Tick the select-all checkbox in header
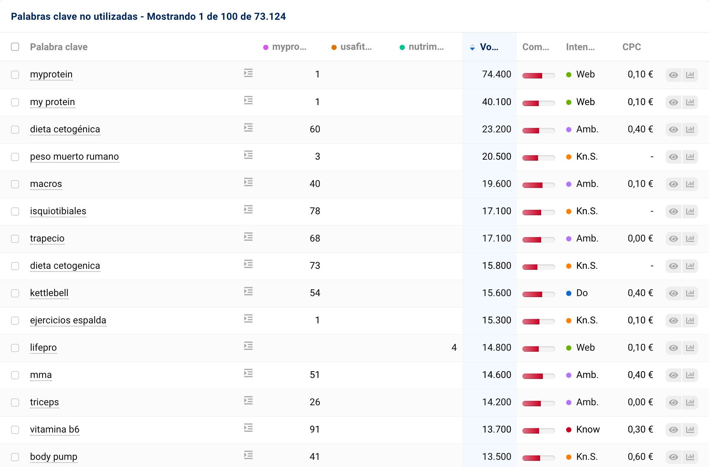The image size is (709, 467). [15, 47]
